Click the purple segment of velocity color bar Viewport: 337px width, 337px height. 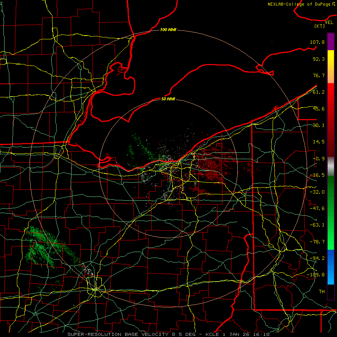pyautogui.click(x=331, y=42)
